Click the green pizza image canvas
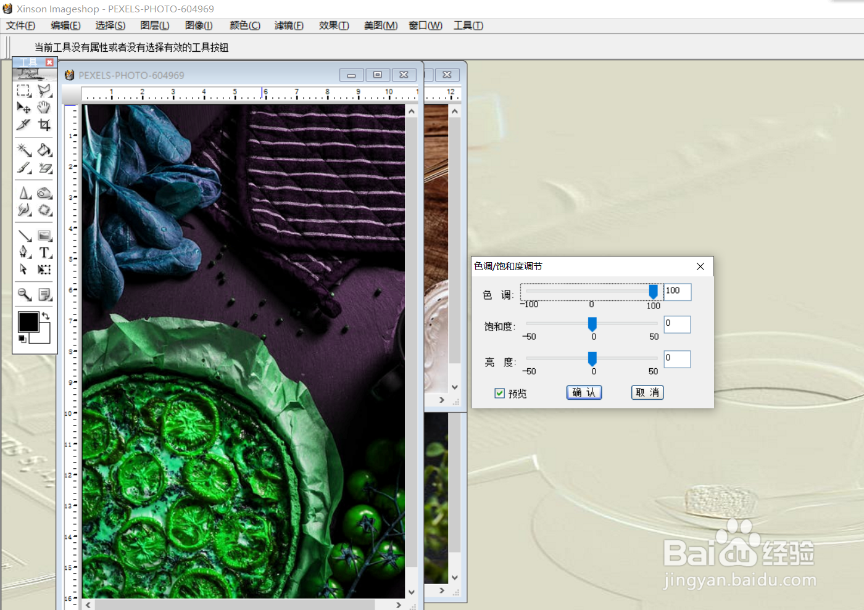The height and width of the screenshot is (610, 864). pyautogui.click(x=244, y=352)
